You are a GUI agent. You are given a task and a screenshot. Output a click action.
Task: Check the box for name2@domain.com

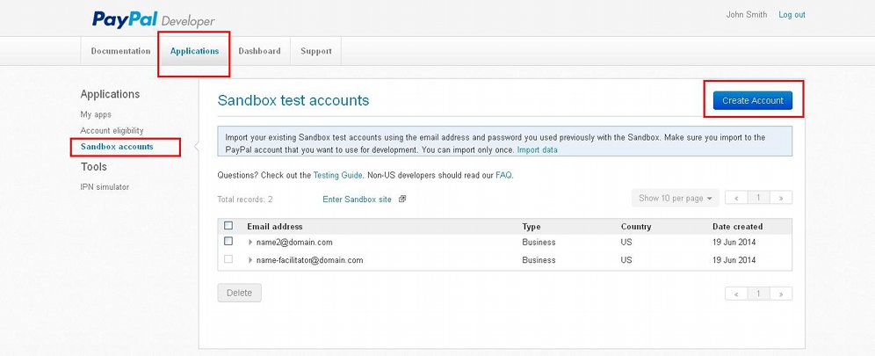click(x=228, y=242)
